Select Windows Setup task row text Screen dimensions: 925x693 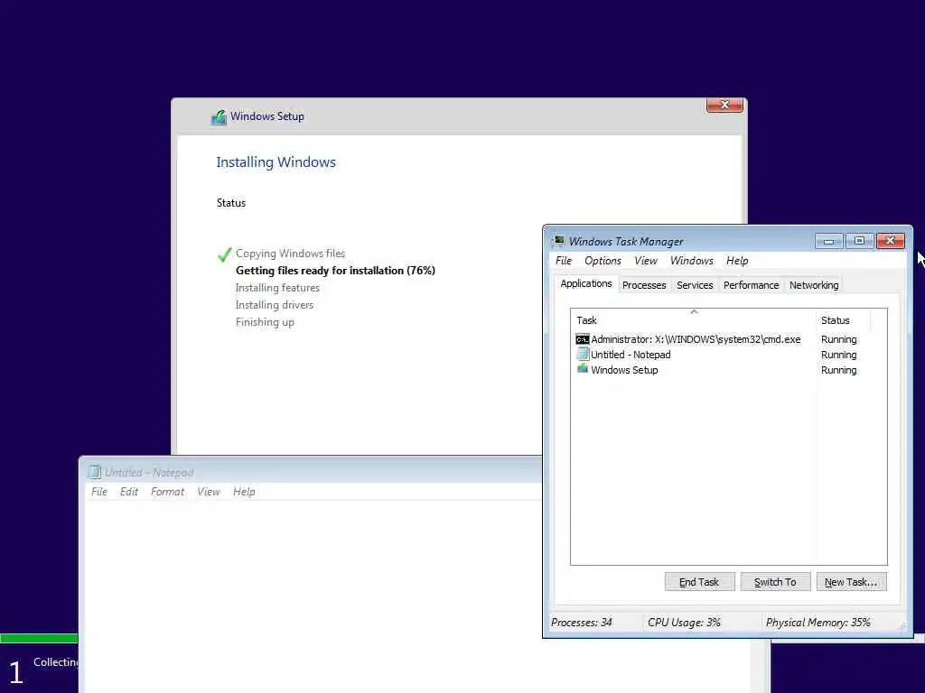[x=624, y=370]
